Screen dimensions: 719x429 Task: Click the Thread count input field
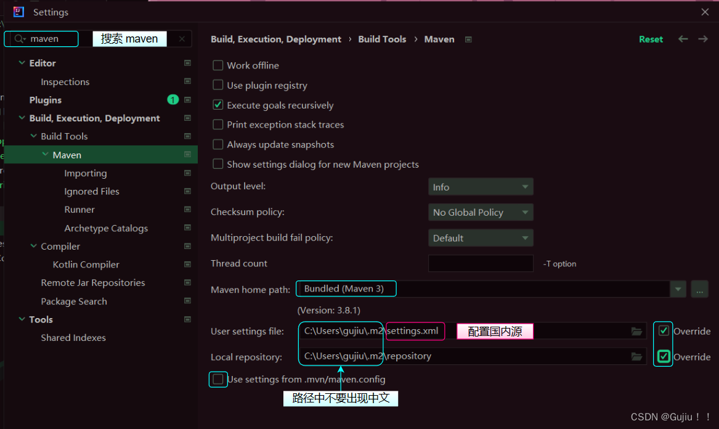point(481,263)
